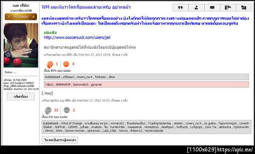Click the 6% rating text under grey icons
Image resolution: width=255 pixels, height=154 pixels.
tap(54, 117)
